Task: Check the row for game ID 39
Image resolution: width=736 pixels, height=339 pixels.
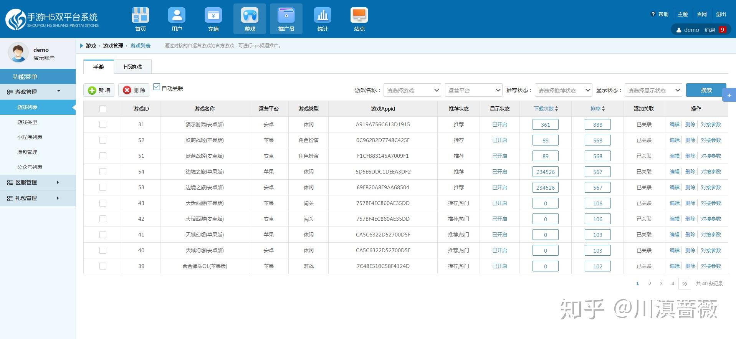Action: 103,266
